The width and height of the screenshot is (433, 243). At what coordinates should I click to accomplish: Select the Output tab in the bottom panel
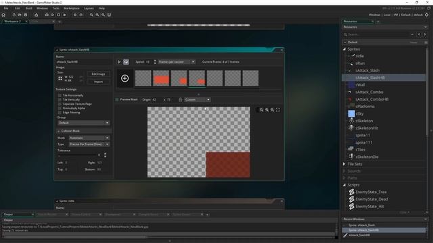tap(8, 215)
